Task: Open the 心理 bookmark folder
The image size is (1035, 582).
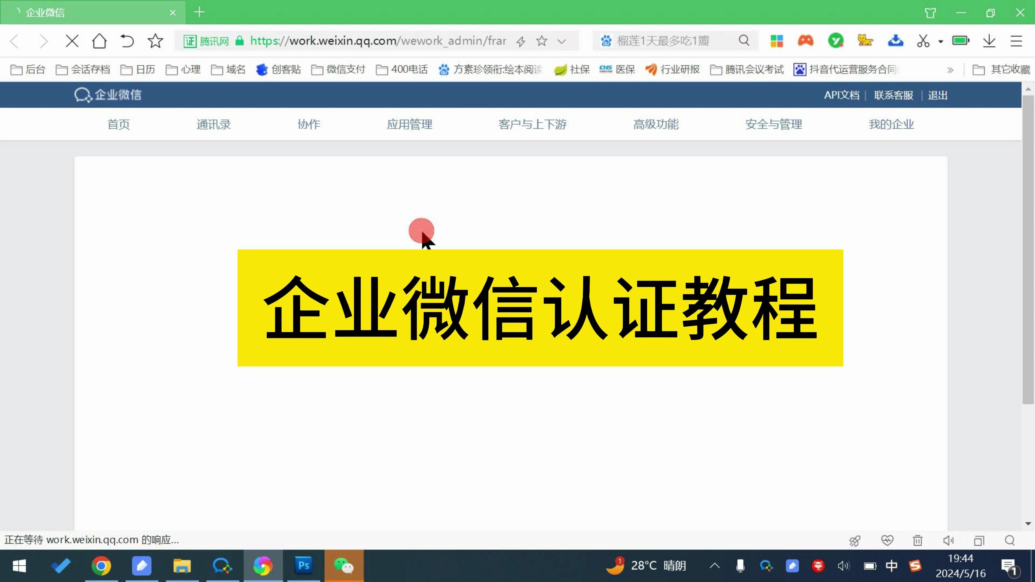Action: click(183, 70)
